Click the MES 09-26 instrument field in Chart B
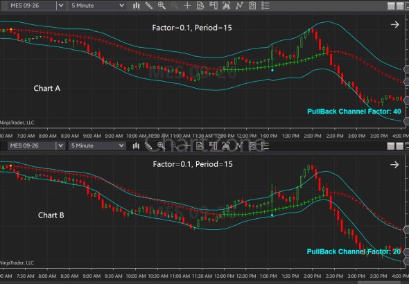The height and width of the screenshot is (284, 409). click(x=32, y=145)
